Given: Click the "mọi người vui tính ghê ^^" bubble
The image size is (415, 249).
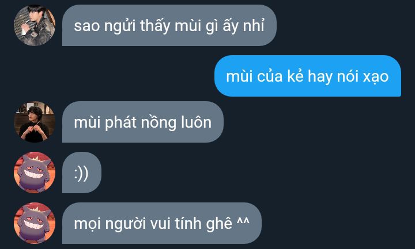Looking at the screenshot, I should (x=162, y=223).
